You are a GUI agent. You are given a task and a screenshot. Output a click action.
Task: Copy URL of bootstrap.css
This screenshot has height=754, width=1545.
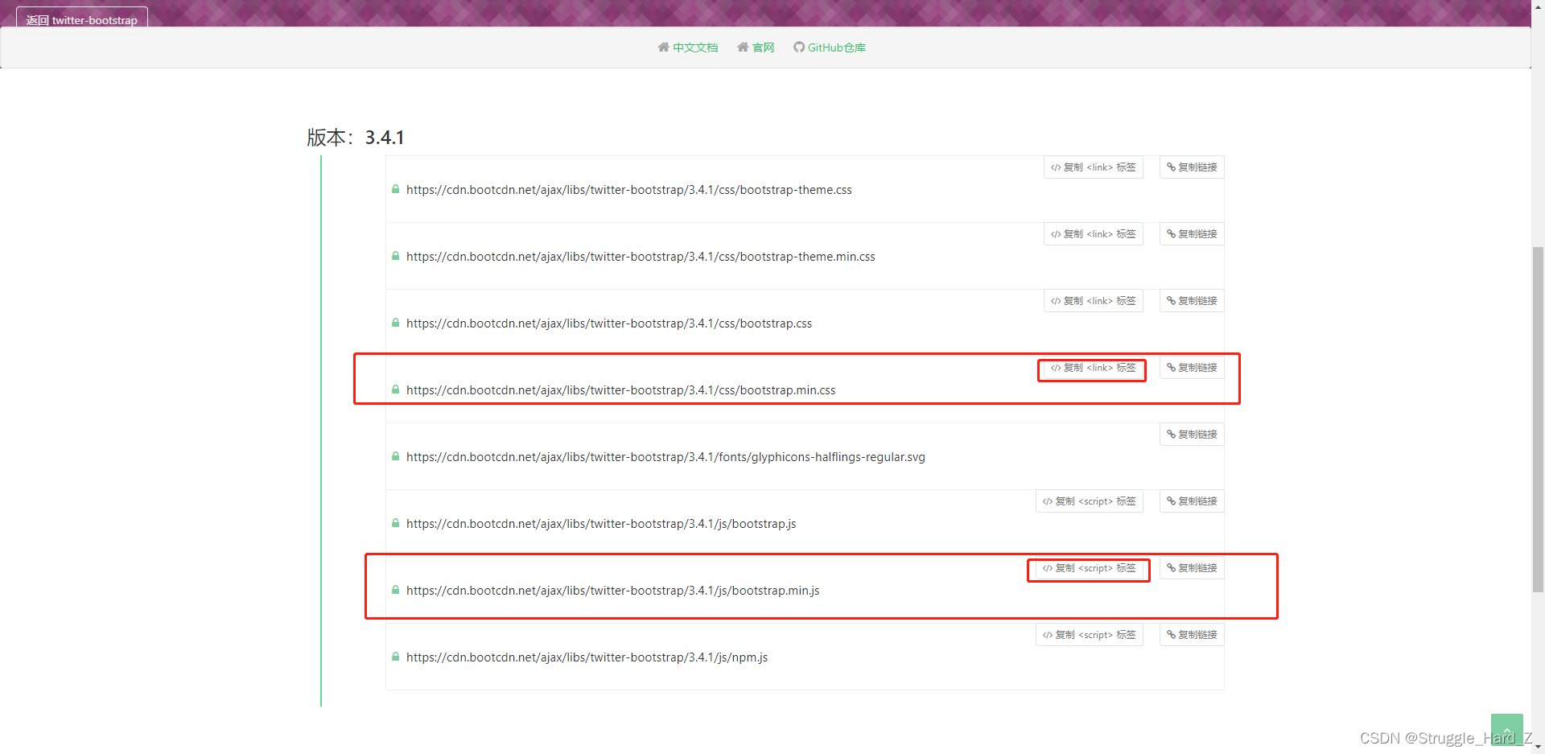[1192, 301]
